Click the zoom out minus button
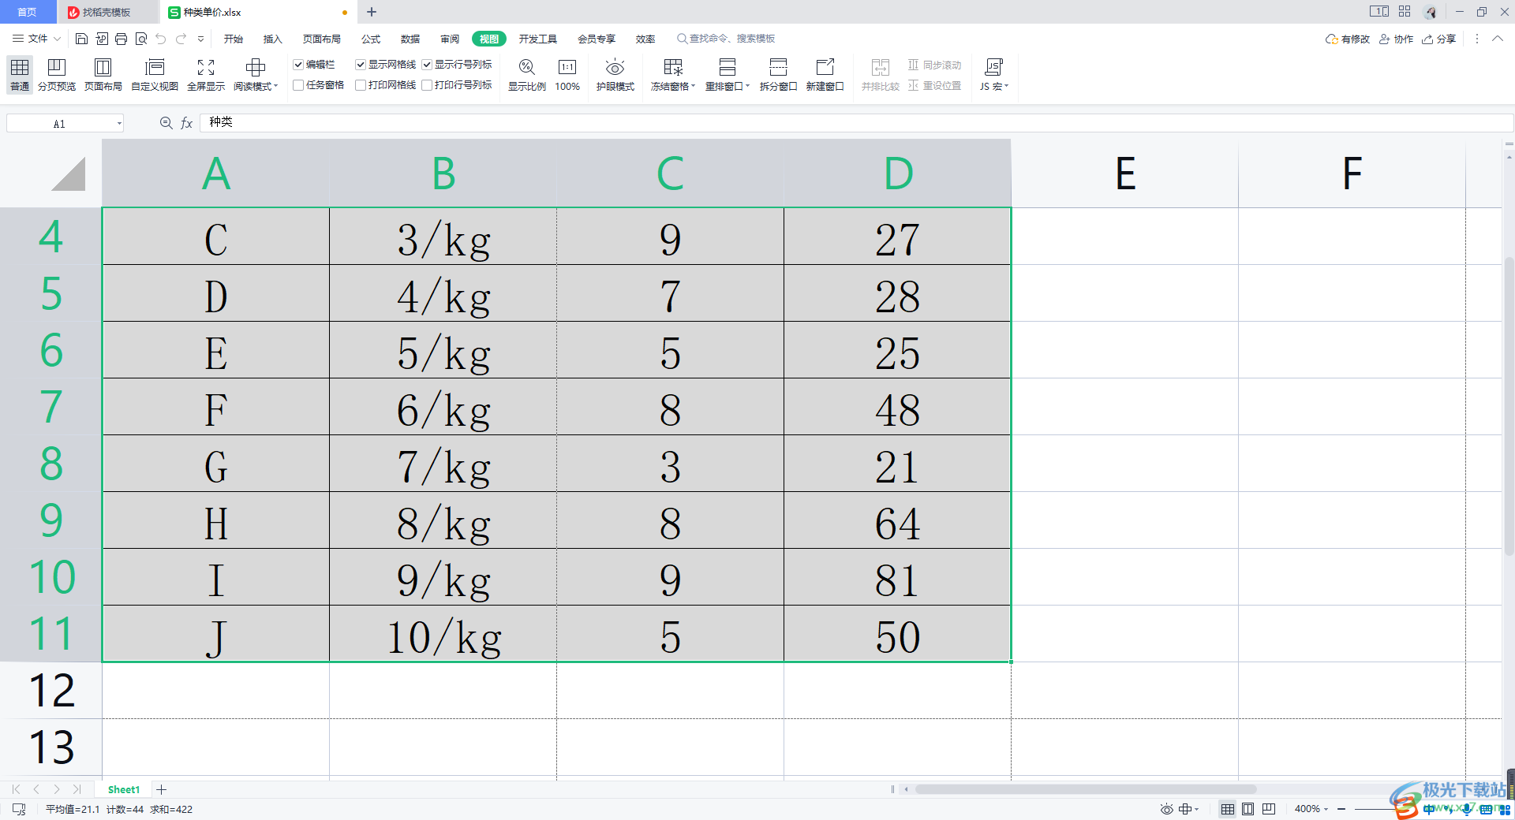1515x820 pixels. 1341,809
